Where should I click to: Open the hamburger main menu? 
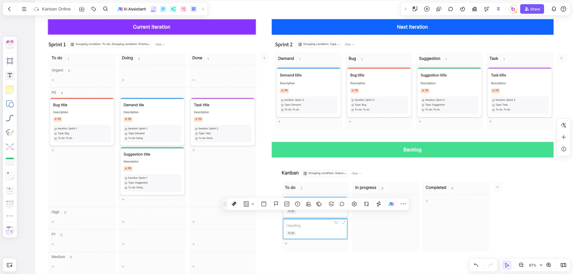(24, 9)
